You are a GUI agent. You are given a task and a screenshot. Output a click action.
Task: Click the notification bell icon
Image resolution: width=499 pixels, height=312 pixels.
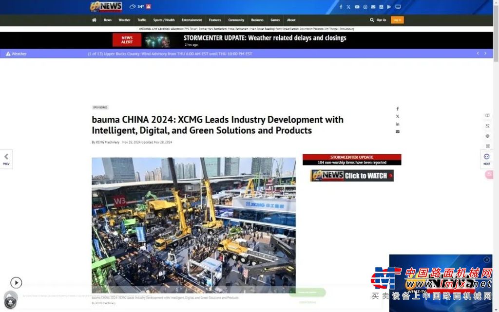point(10,302)
